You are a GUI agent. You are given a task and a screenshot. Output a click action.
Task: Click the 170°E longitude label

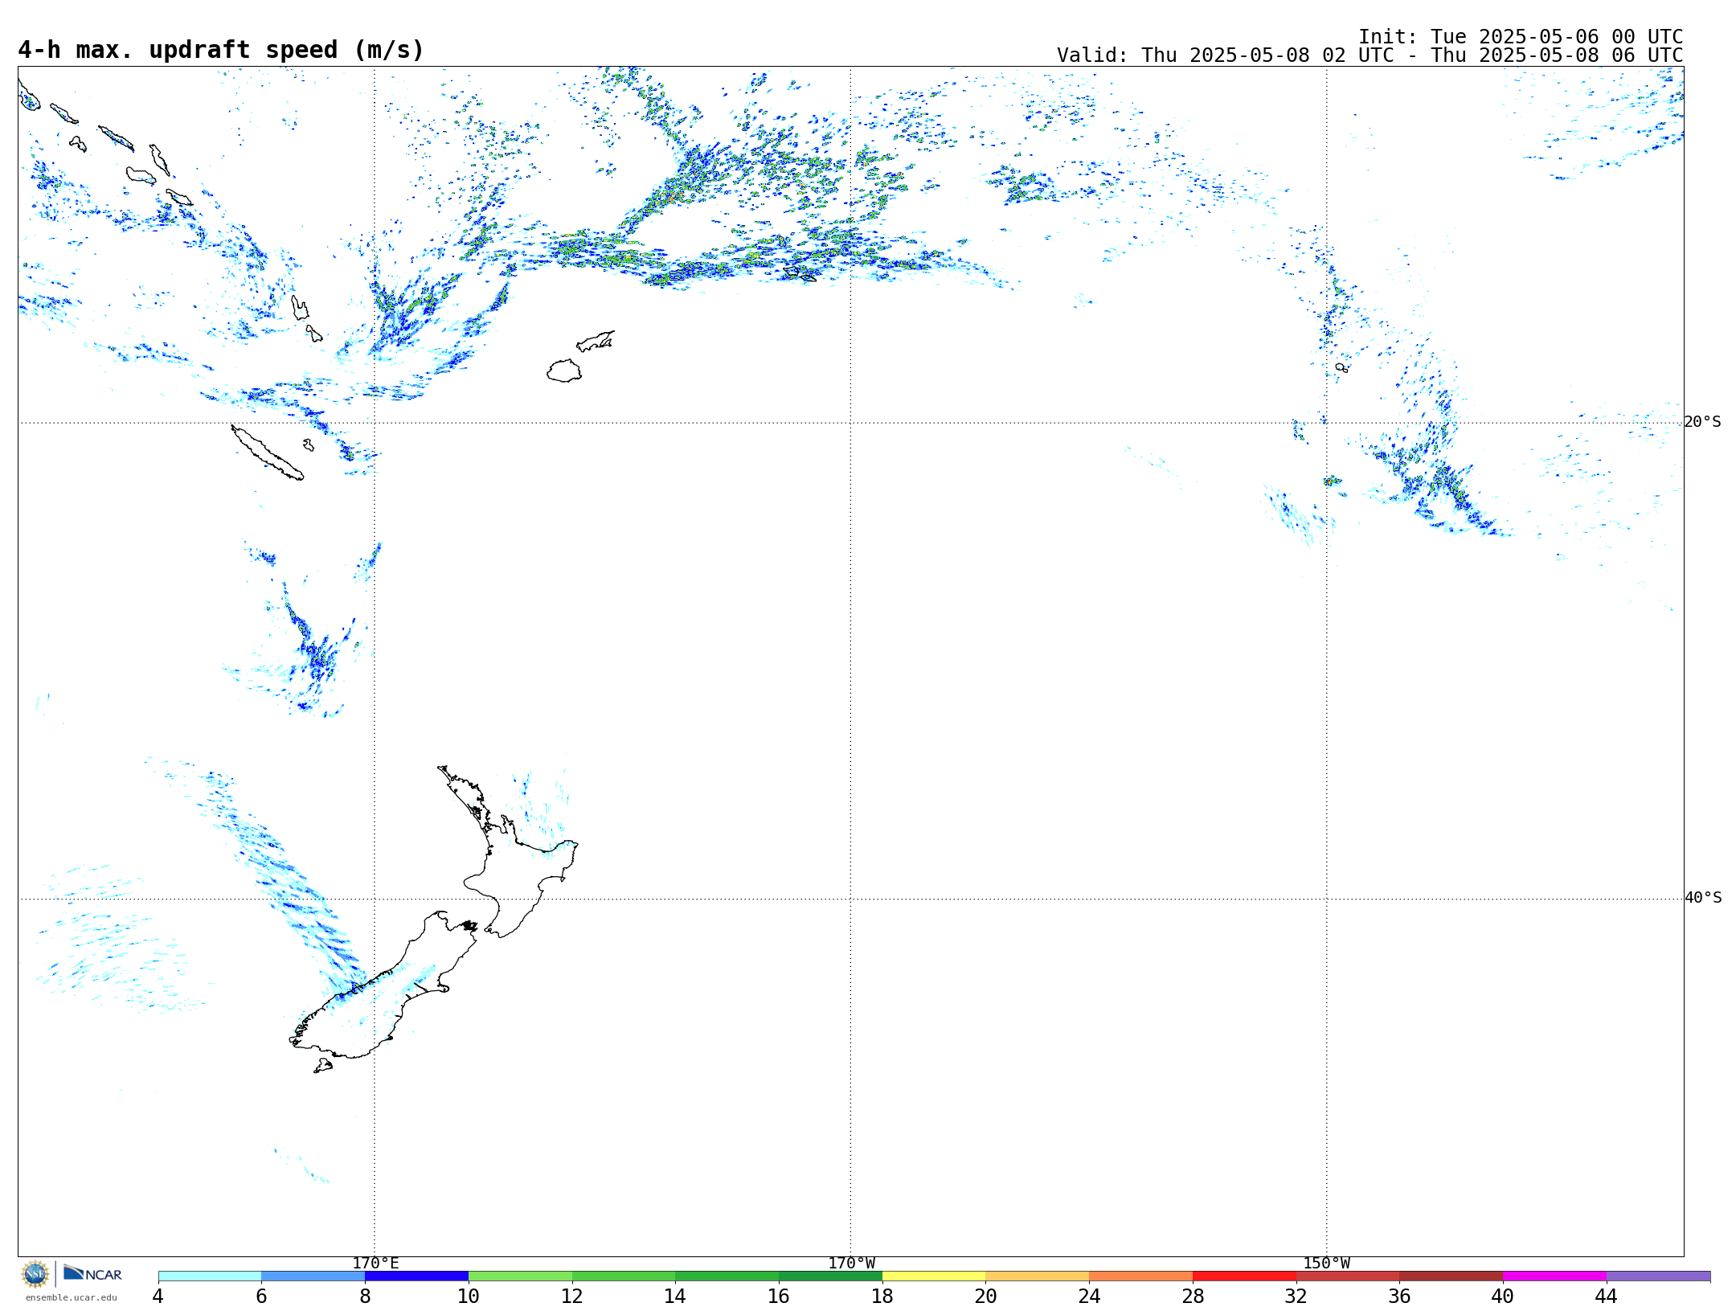(375, 1264)
